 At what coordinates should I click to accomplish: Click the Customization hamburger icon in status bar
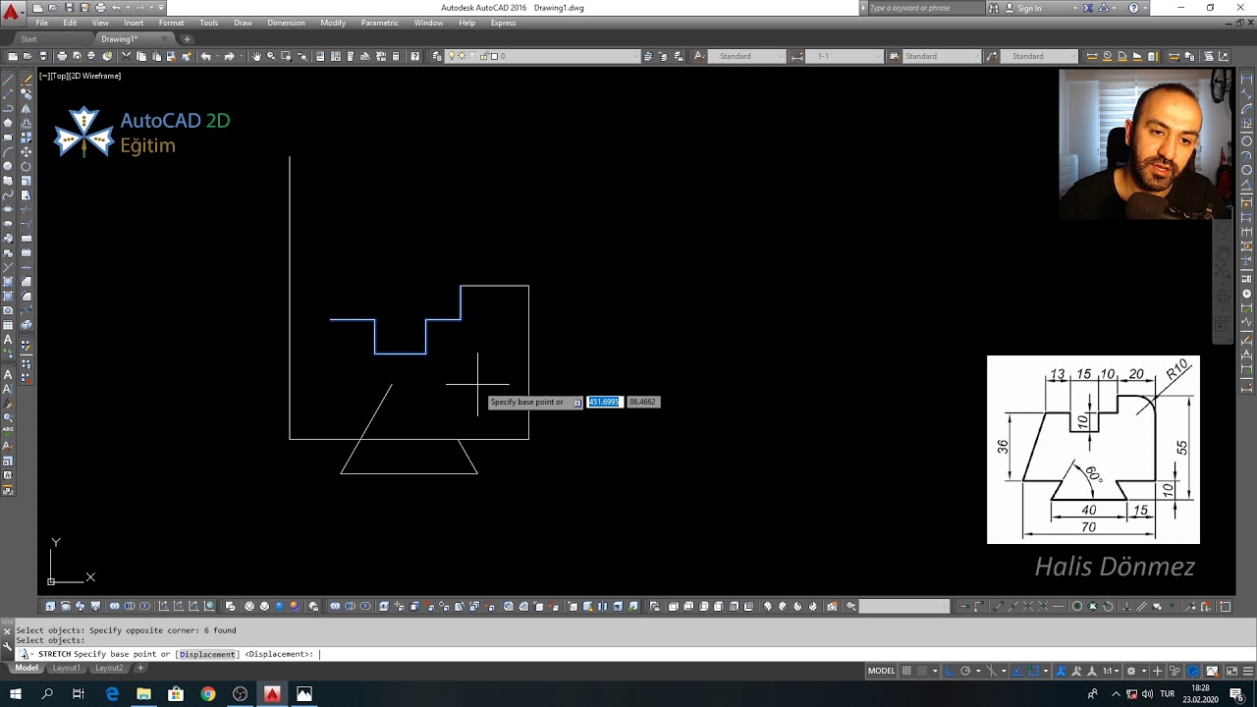click(1248, 671)
